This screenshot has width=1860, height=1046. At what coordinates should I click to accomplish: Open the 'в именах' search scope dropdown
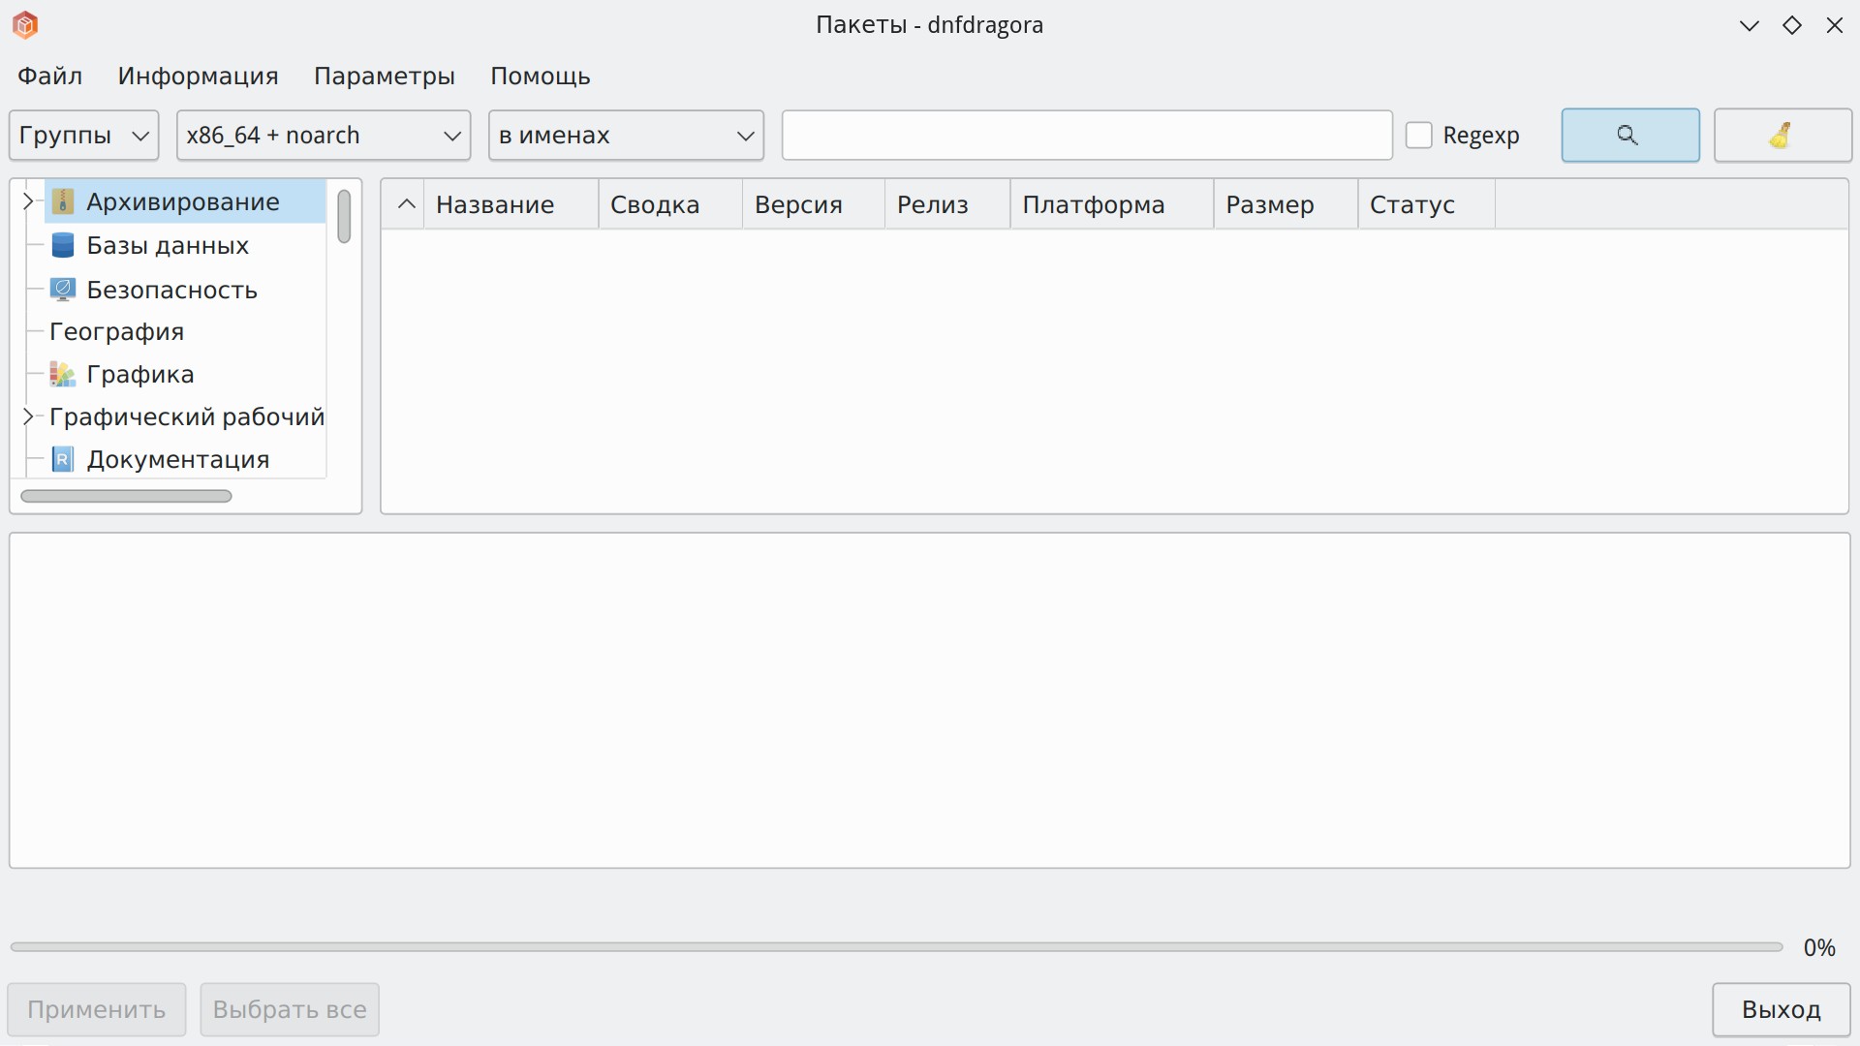626,136
